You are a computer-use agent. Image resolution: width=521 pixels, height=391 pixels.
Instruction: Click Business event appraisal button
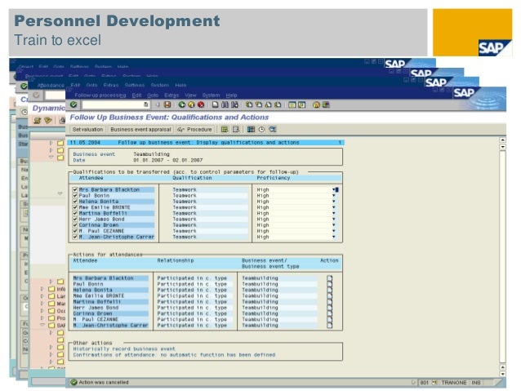tap(140, 129)
